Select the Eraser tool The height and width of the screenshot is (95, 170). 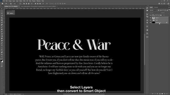point(2,34)
